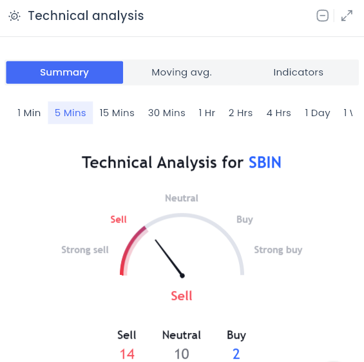Select the 1 Min timeframe
The image size is (364, 362).
pos(29,113)
